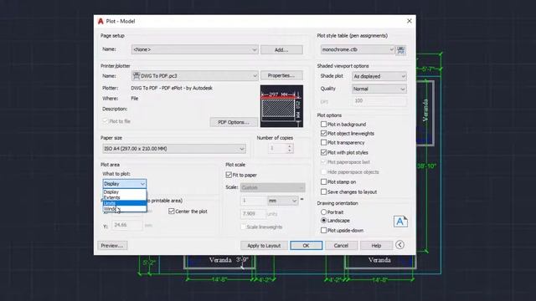Enable Plot transparency option
The image size is (536, 301).
click(323, 143)
